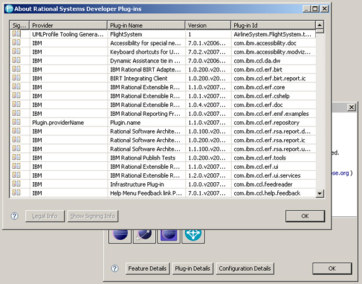362x284 pixels.
Task: Click signed icon for com.ibm.ccl.erf.emf.examples row
Action: click(16, 113)
